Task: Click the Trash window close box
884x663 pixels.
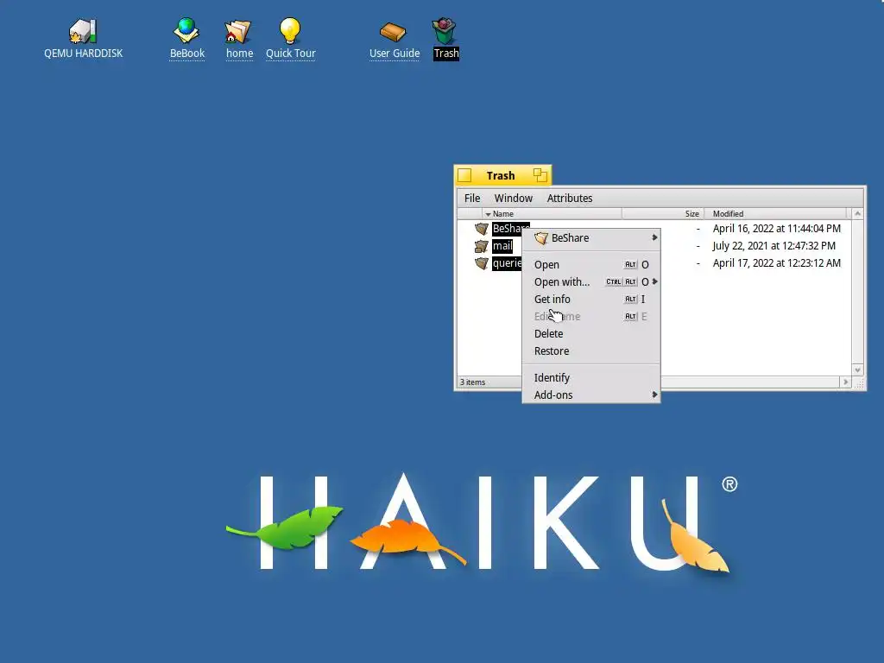Action: pos(464,175)
